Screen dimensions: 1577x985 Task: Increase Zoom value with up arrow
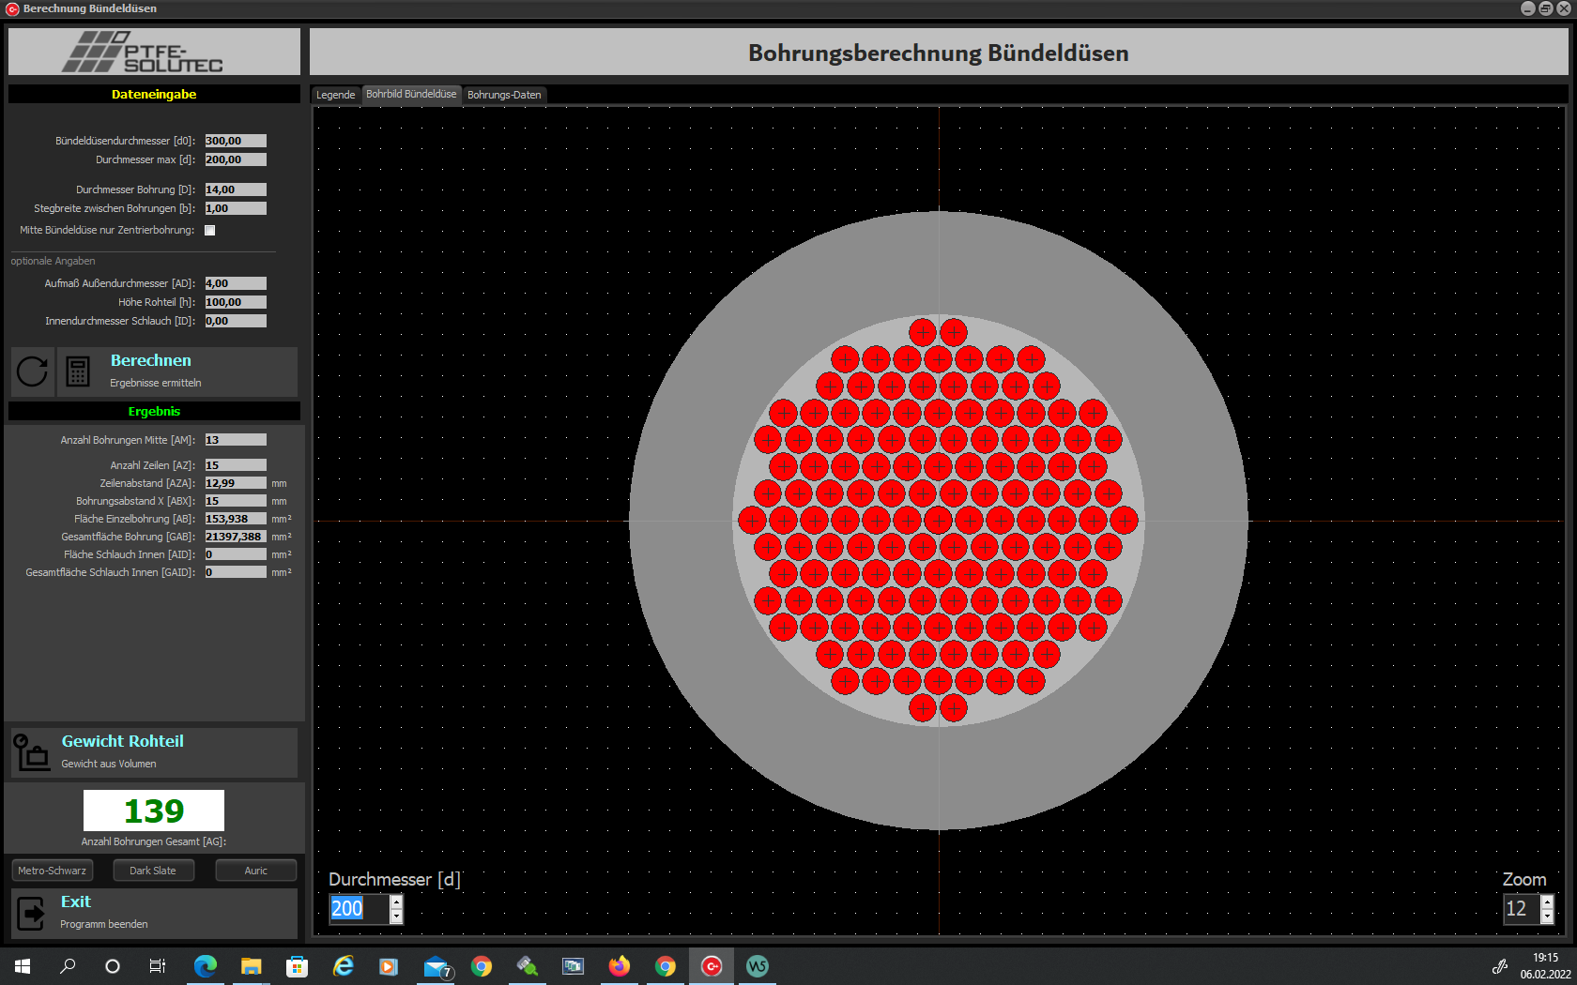point(1547,902)
